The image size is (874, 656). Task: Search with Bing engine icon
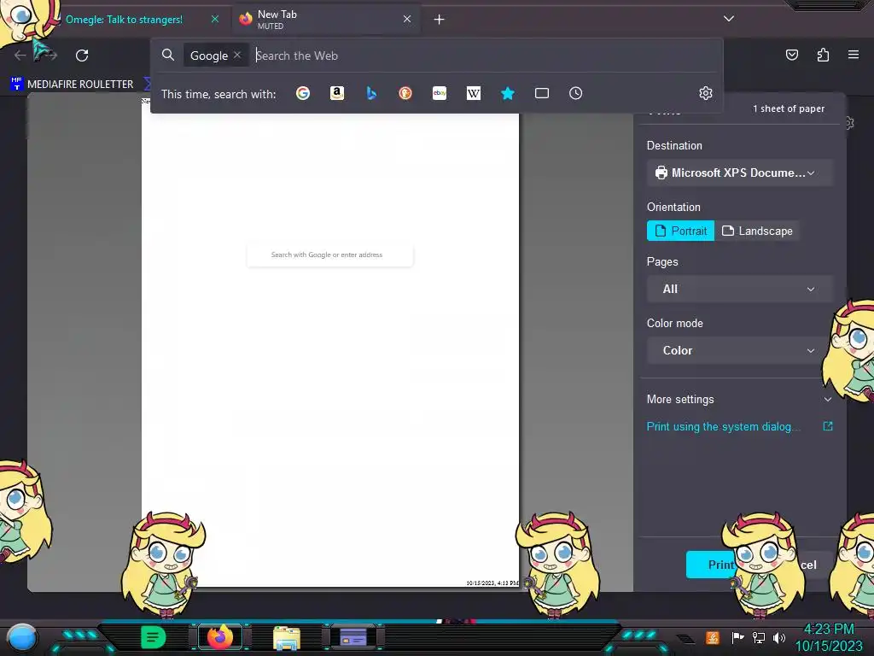click(x=371, y=93)
